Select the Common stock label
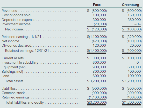 [x=13, y=93]
